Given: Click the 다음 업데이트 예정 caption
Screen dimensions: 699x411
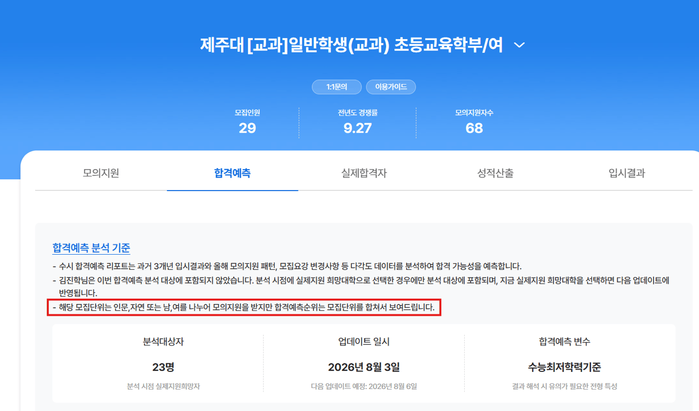Looking at the screenshot, I should pos(364,386).
